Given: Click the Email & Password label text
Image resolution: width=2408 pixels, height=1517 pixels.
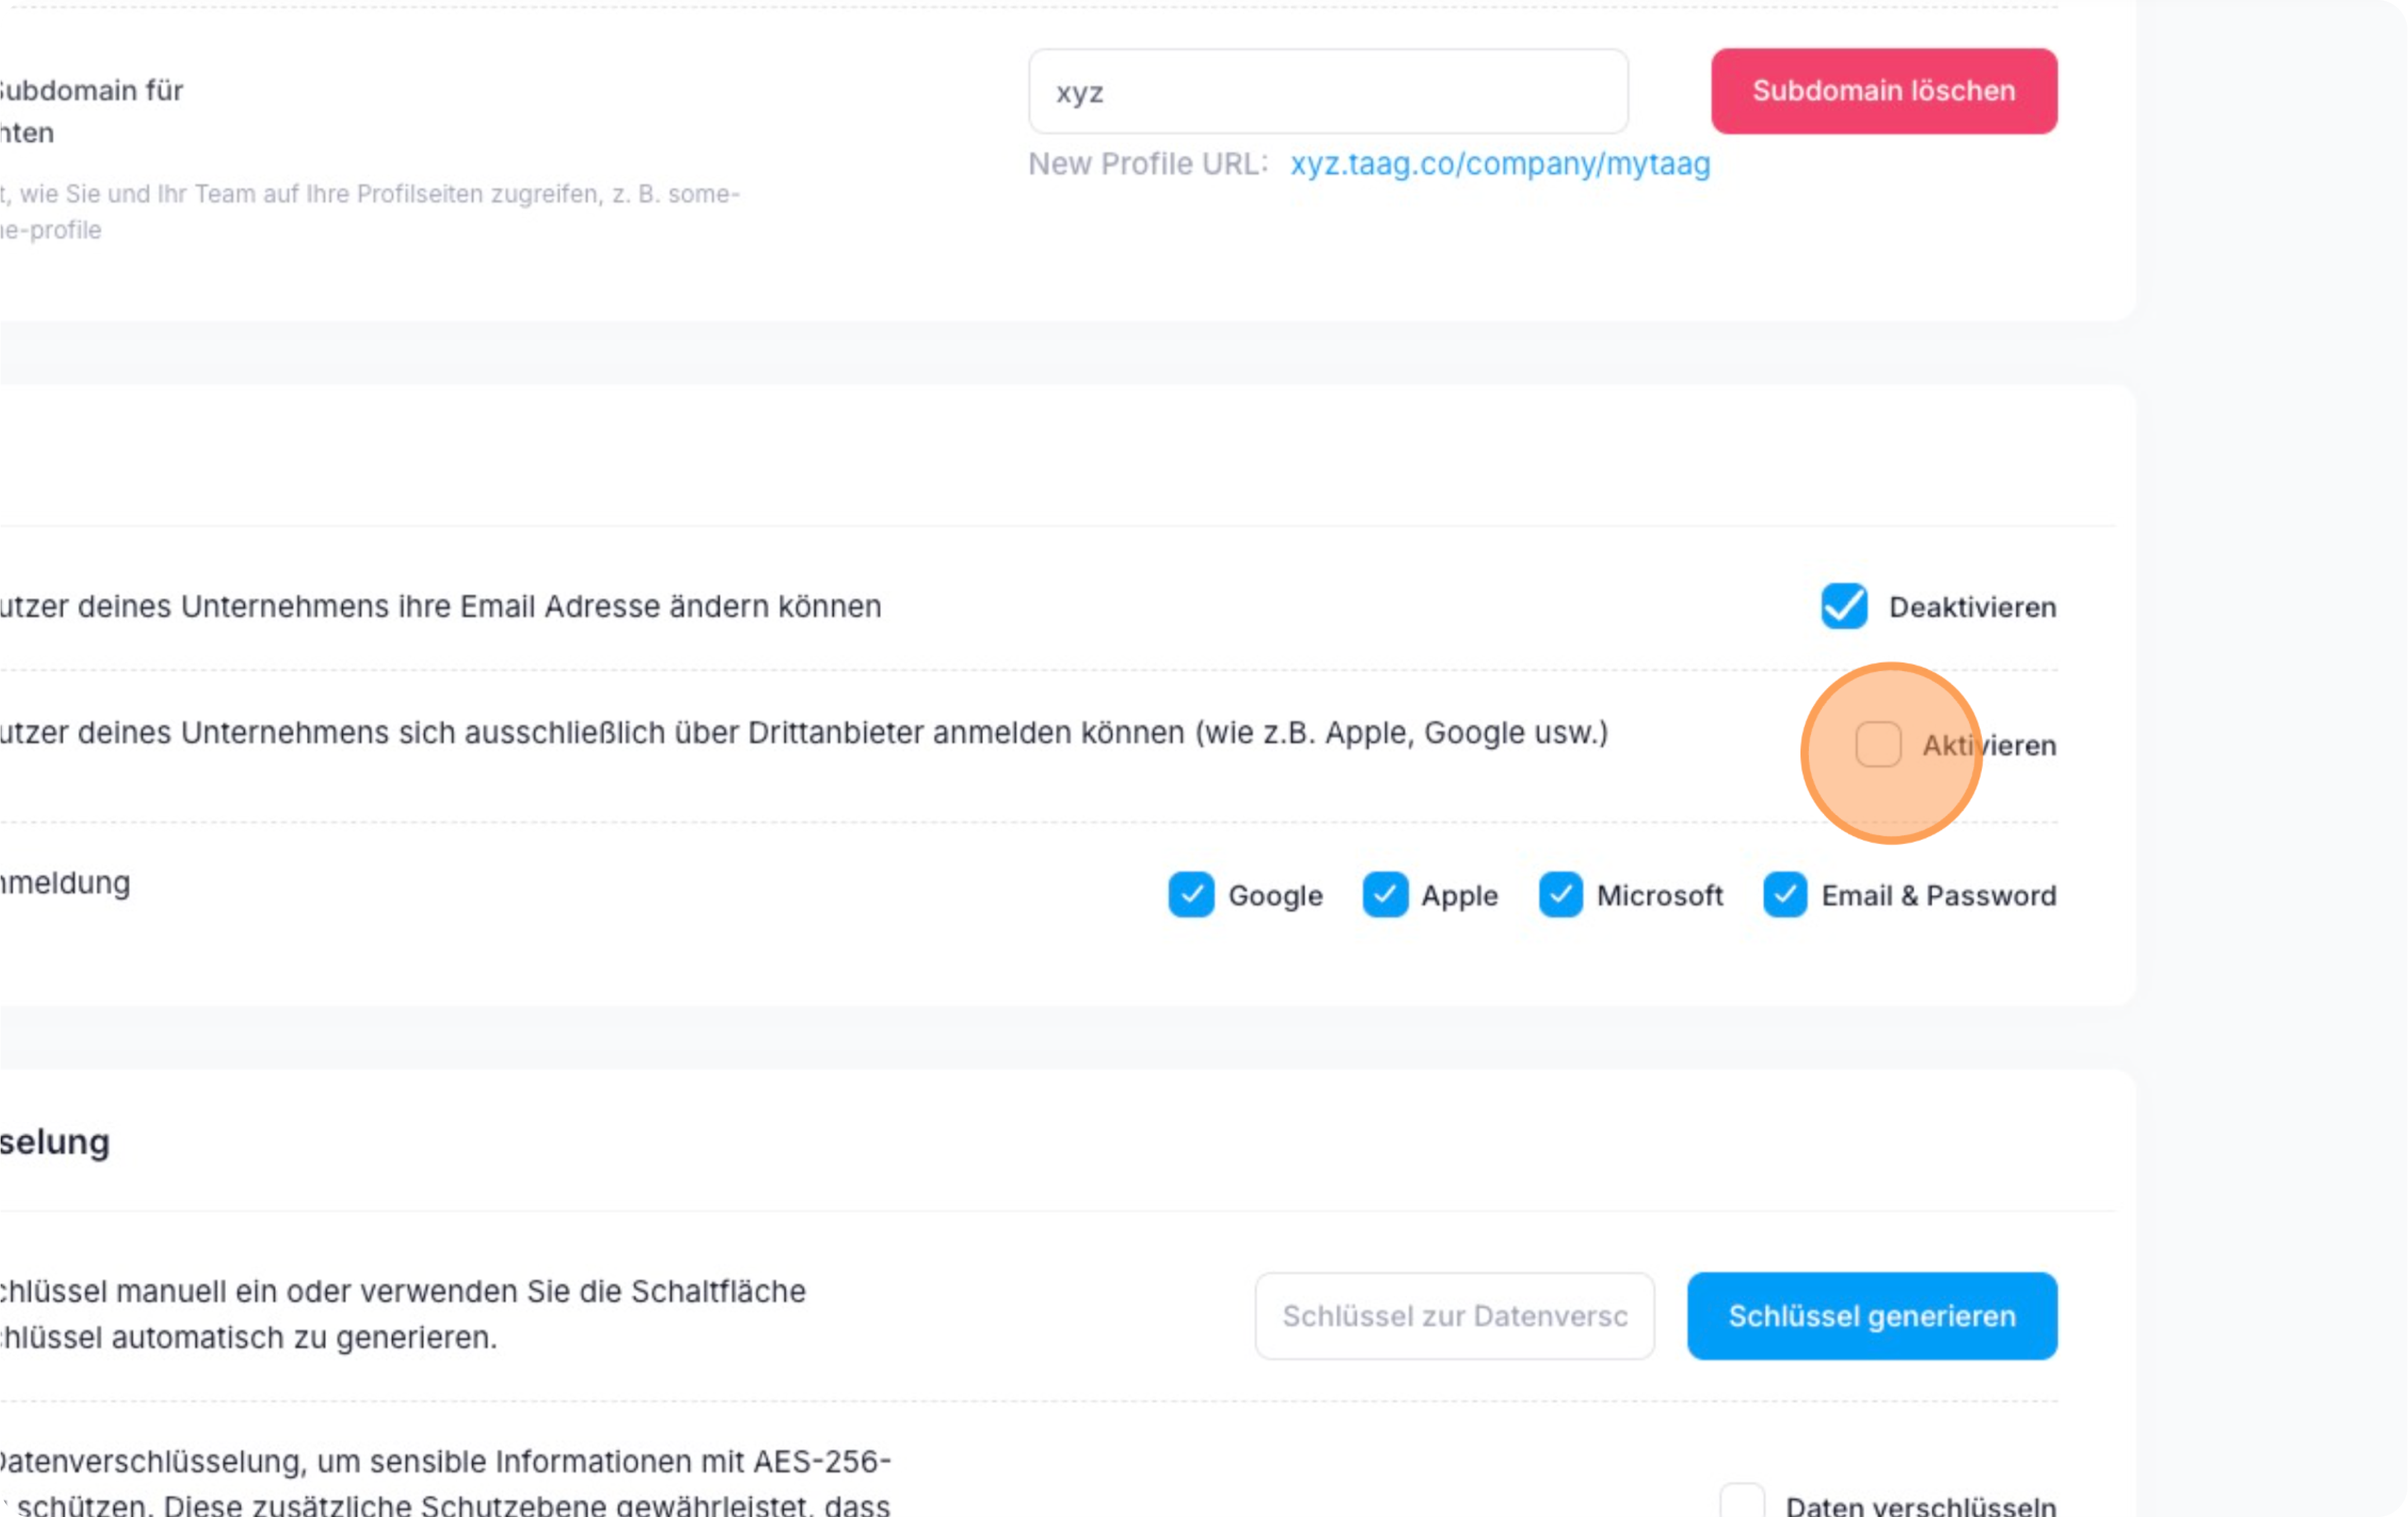Looking at the screenshot, I should [x=1938, y=896].
